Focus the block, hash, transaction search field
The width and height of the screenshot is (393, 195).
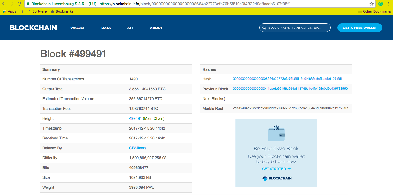[295, 28]
